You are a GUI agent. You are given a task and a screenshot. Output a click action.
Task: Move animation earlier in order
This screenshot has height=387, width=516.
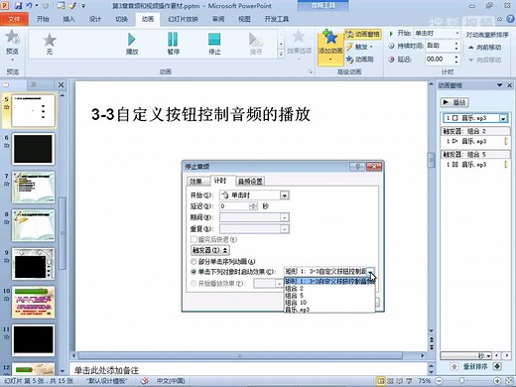[x=484, y=48]
